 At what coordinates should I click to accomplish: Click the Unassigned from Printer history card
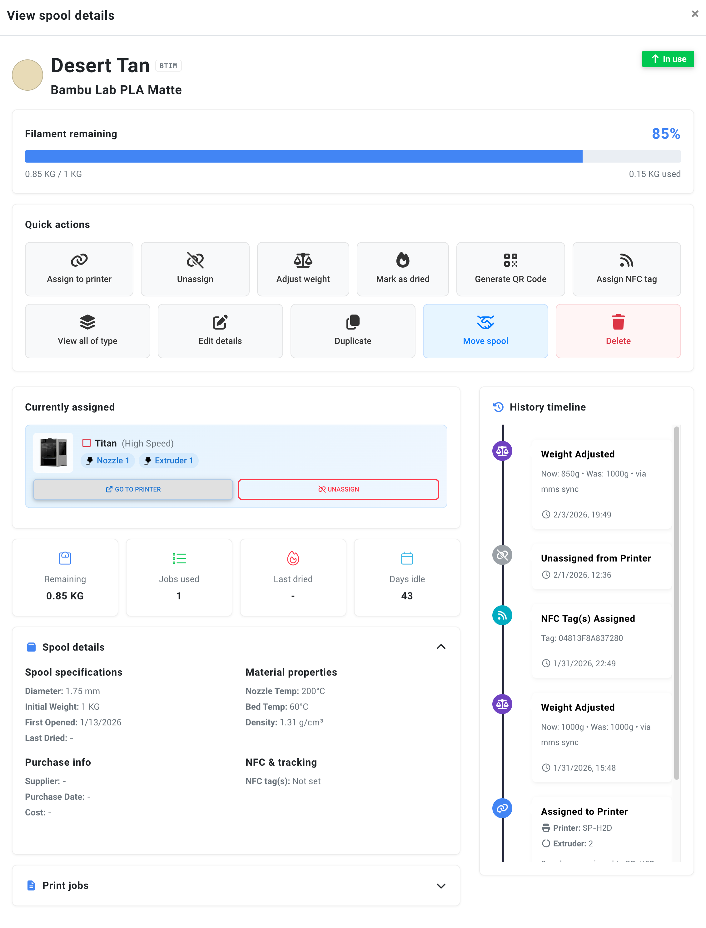point(601,566)
